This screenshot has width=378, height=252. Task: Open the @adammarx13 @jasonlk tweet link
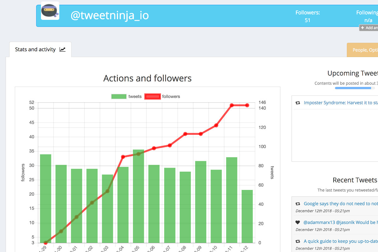tap(341, 222)
